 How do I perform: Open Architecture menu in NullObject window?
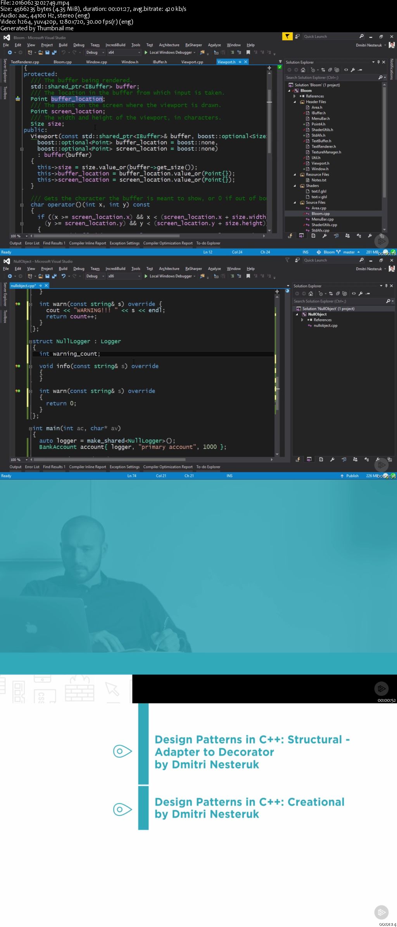click(169, 269)
